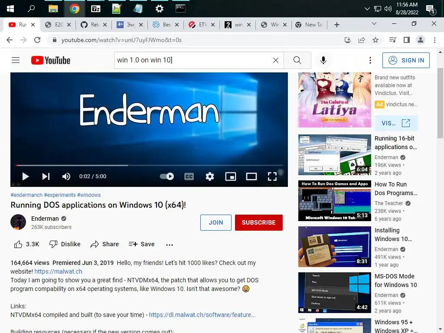The height and width of the screenshot is (333, 444).
Task: Open the Latiya ad banner image
Action: coord(334,100)
